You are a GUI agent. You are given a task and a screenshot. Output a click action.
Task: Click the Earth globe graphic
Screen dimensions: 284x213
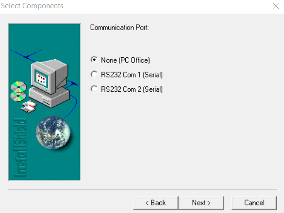53,132
